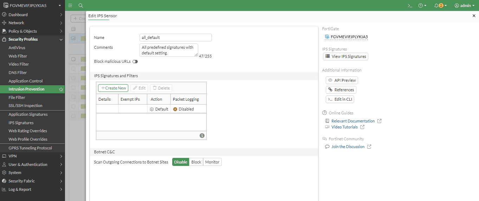Expand User & Authentication menu

(x=32, y=165)
